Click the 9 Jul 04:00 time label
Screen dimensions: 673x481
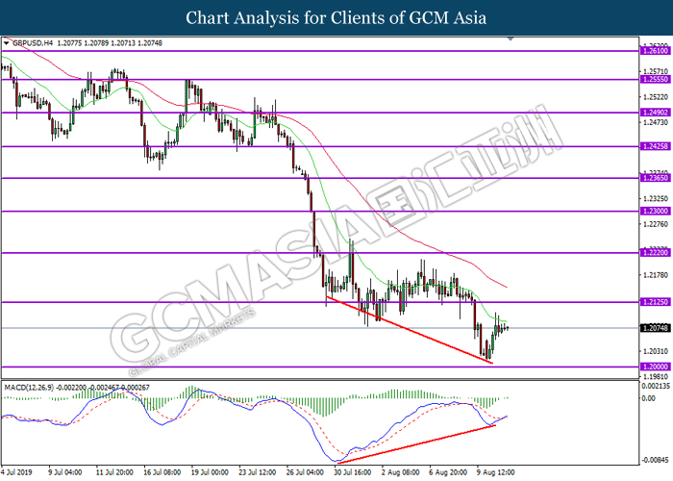[64, 472]
